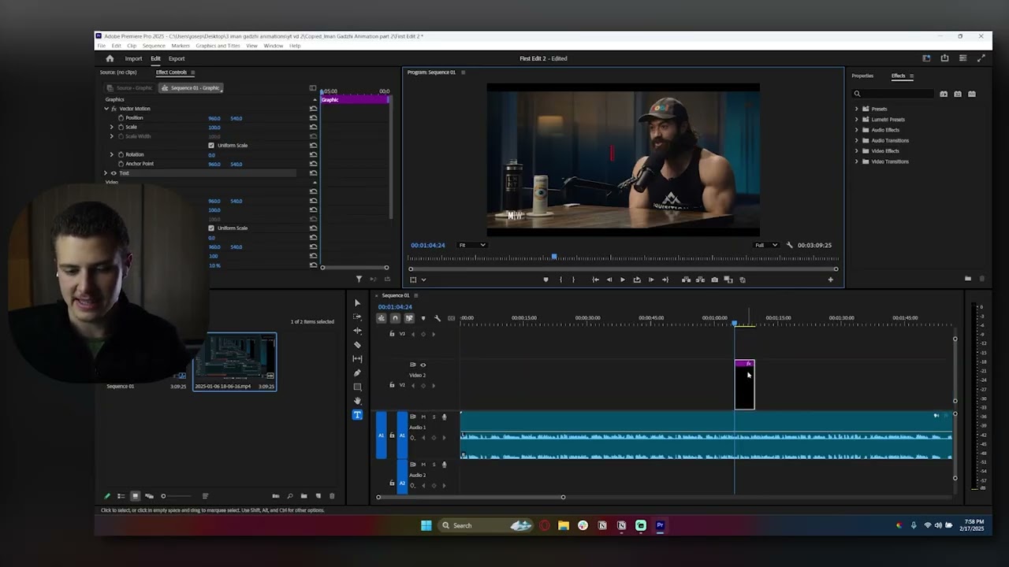Screen dimensions: 1009x567
Task: Hide Video 2 track output eye
Action: point(423,365)
